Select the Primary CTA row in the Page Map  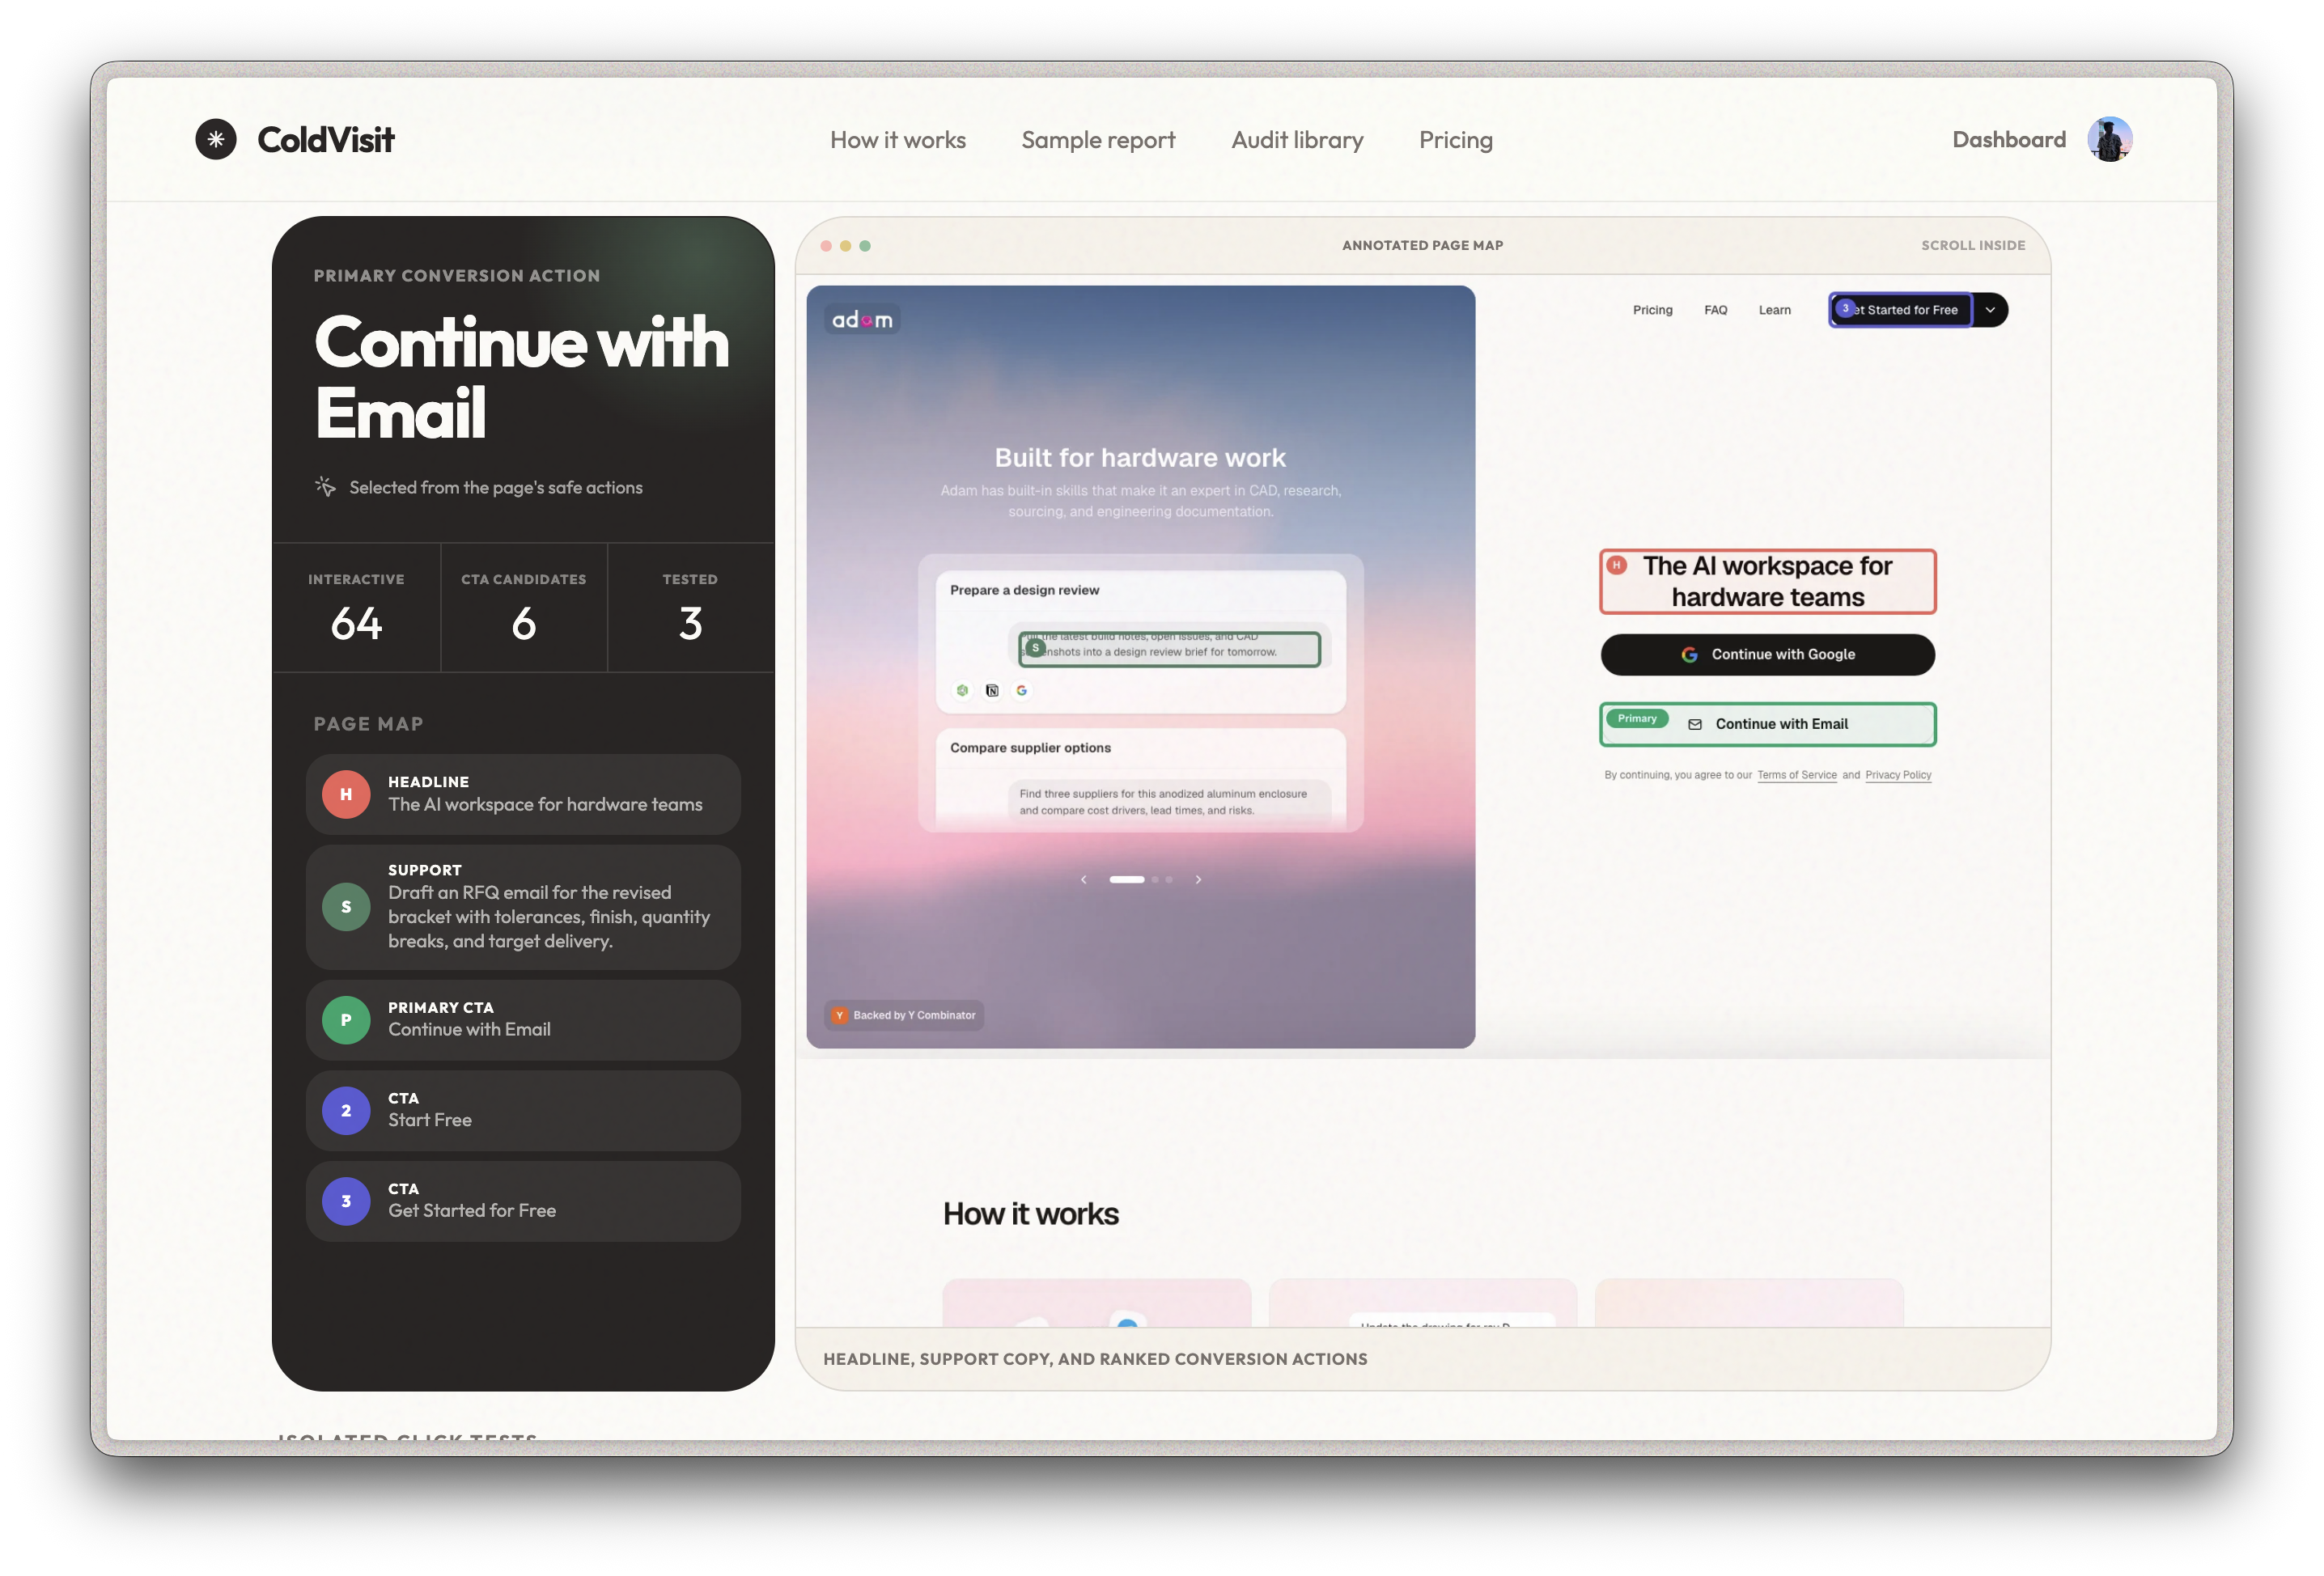[523, 1019]
